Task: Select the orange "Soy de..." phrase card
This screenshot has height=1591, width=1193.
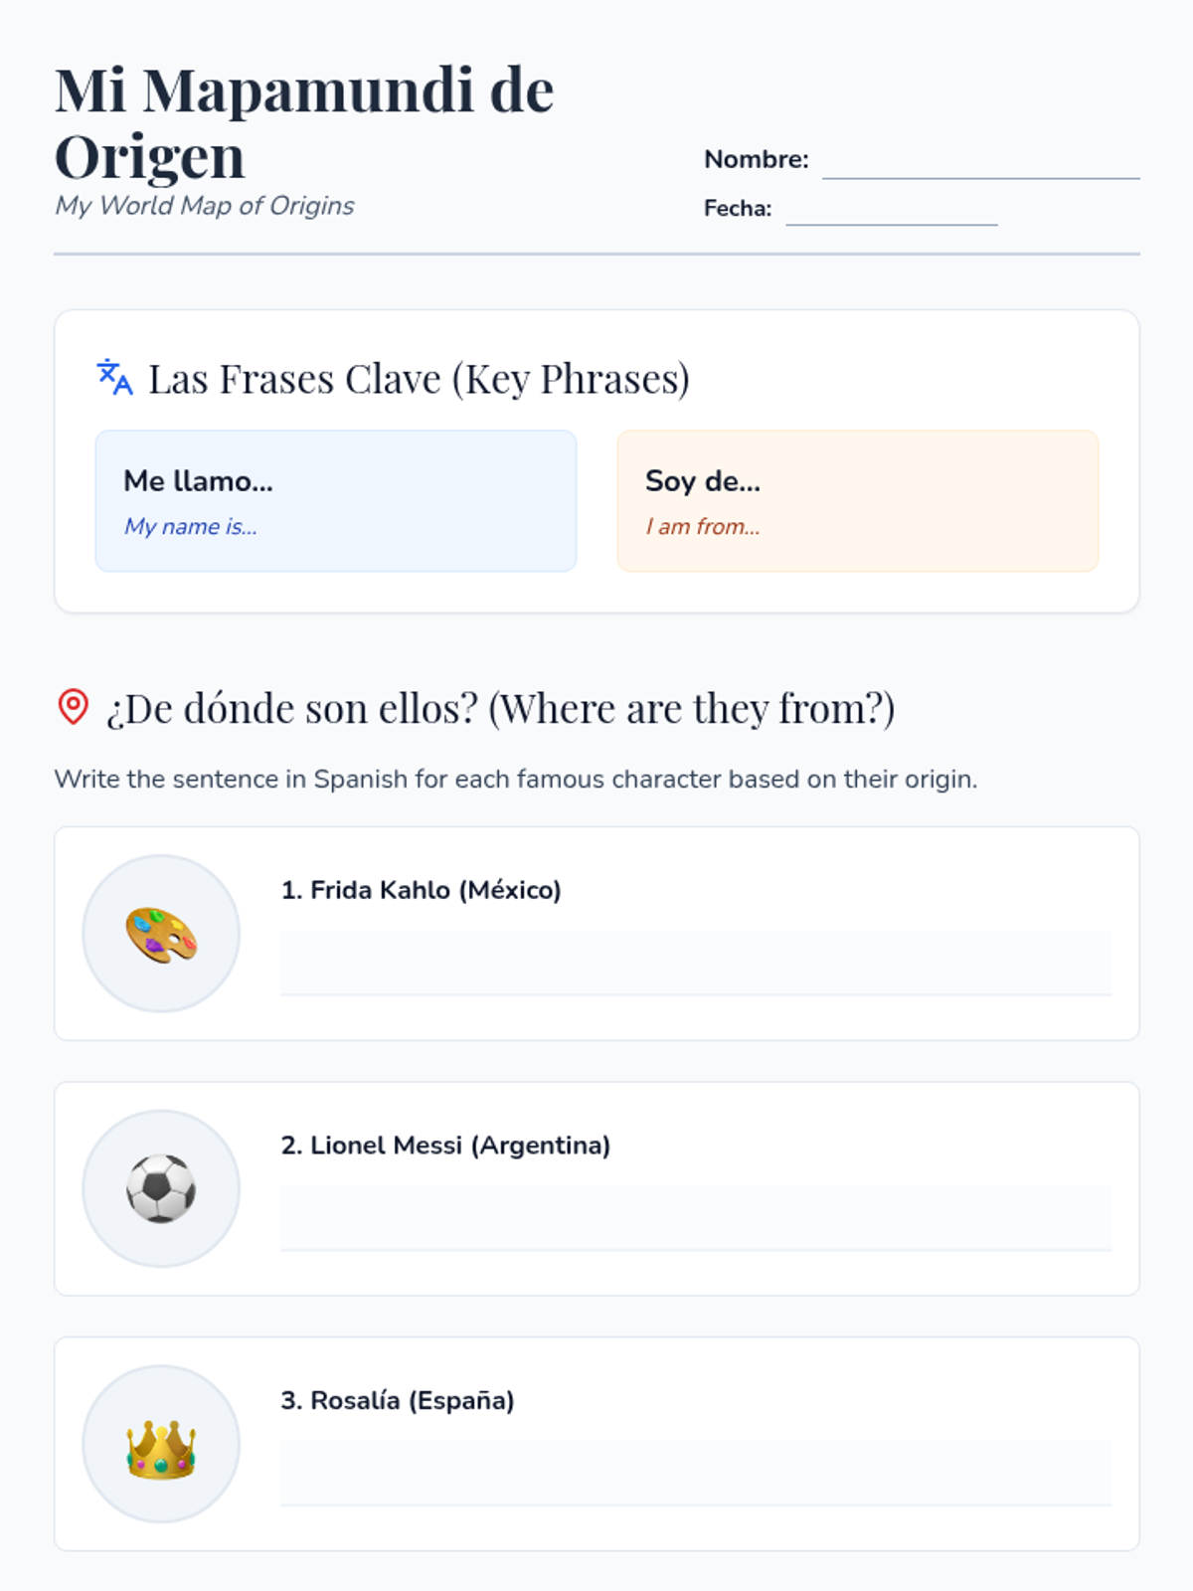Action: click(x=857, y=501)
